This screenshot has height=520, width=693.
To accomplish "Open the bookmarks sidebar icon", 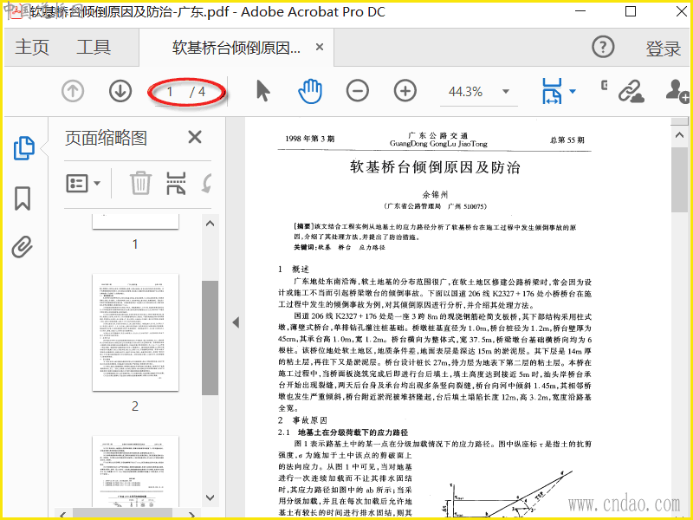I will 23,198.
